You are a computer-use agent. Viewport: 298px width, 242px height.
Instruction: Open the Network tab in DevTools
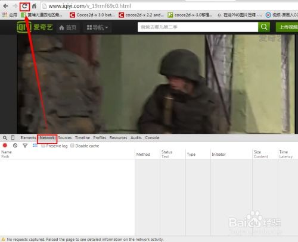[47, 138]
